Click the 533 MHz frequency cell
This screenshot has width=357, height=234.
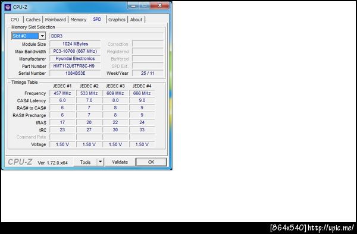[x=89, y=93]
